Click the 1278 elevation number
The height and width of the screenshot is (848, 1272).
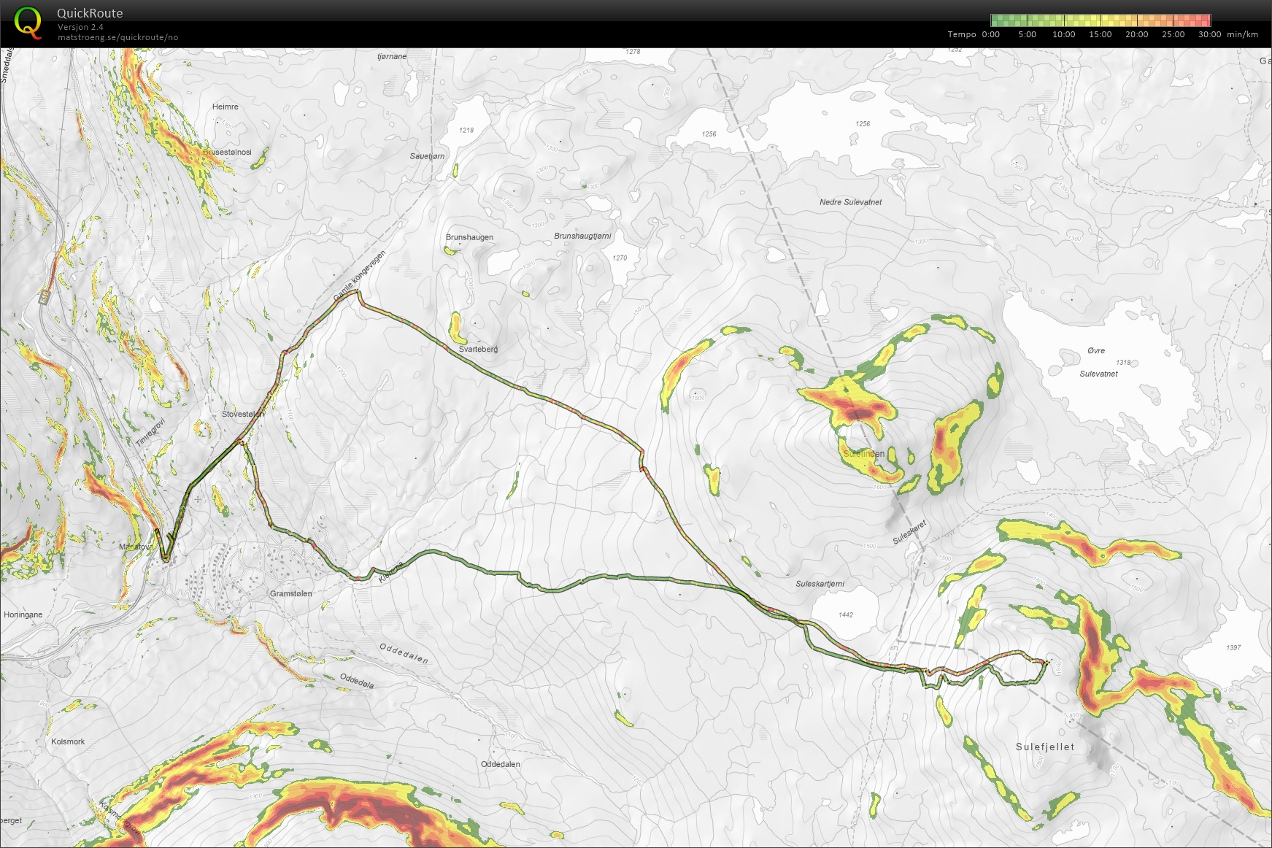click(633, 52)
